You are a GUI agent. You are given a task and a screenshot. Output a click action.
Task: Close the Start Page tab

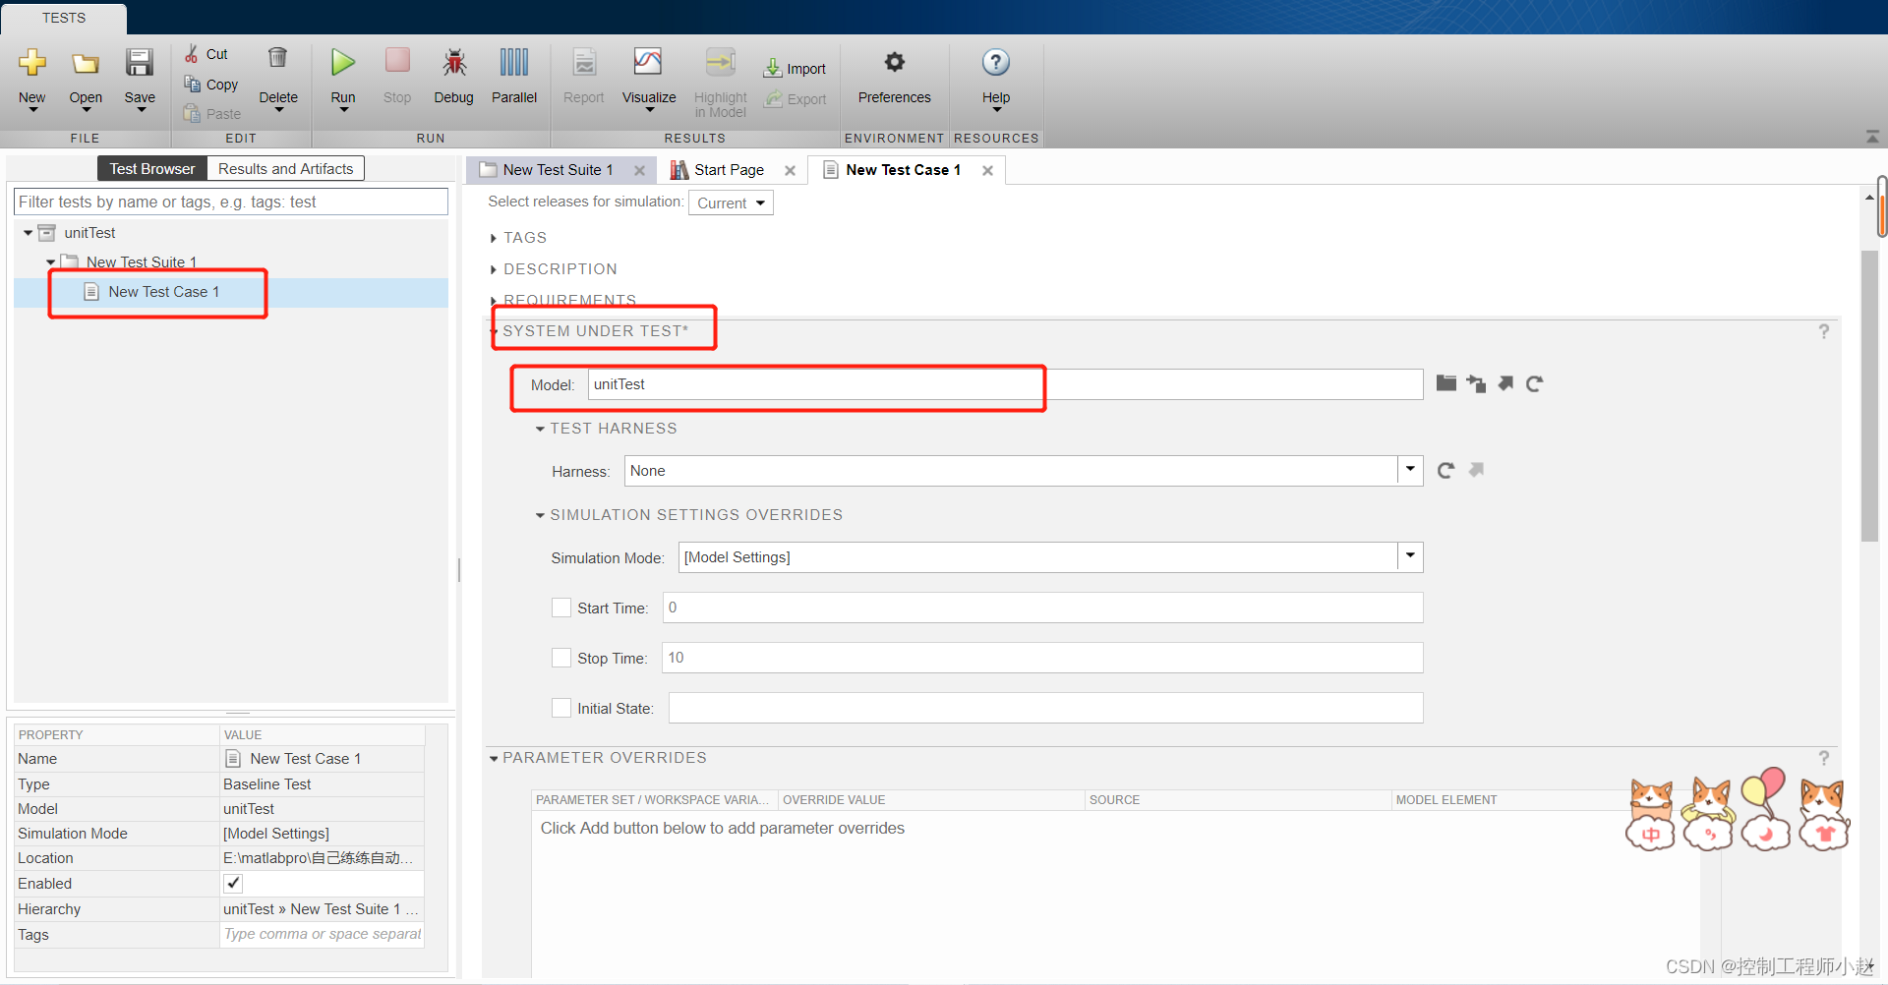[790, 170]
